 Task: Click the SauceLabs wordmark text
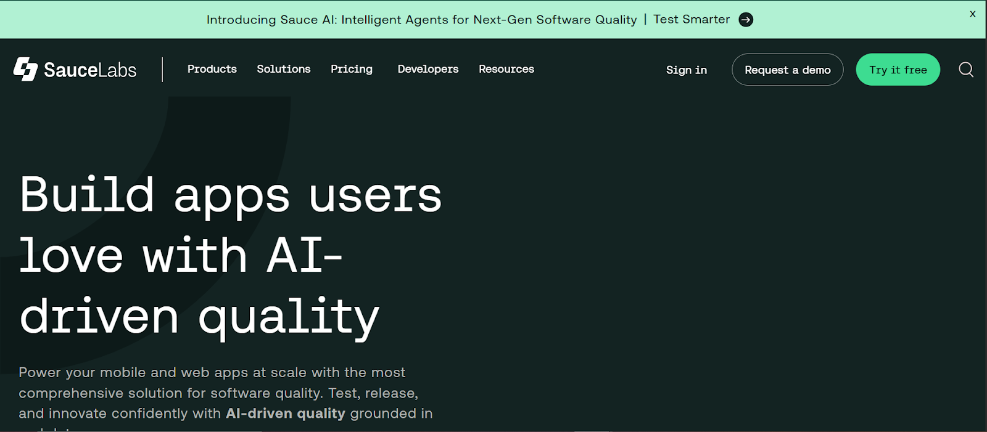90,70
